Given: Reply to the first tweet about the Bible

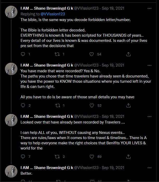Looking at the screenshot, I should click(23, 54).
